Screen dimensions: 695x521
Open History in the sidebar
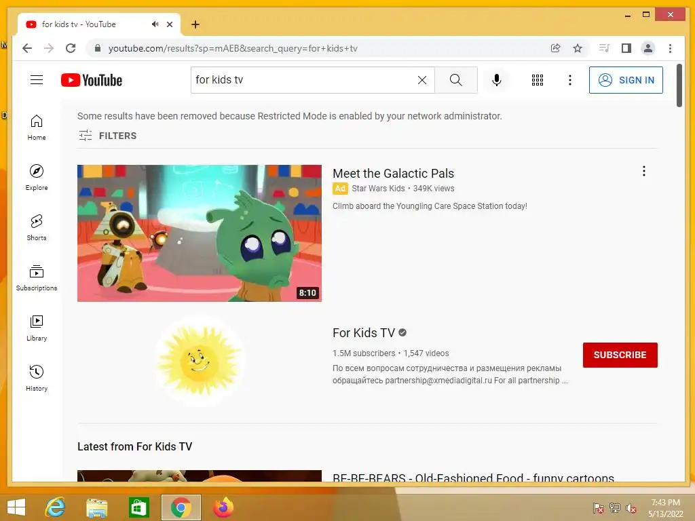point(37,378)
